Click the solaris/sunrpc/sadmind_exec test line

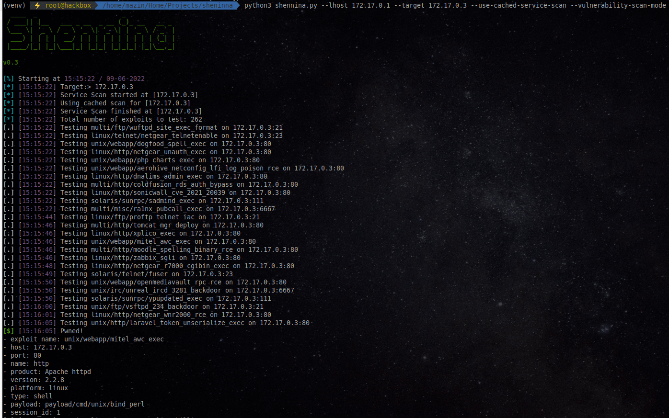[x=133, y=201]
